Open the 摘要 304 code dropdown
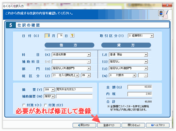 (53, 90)
